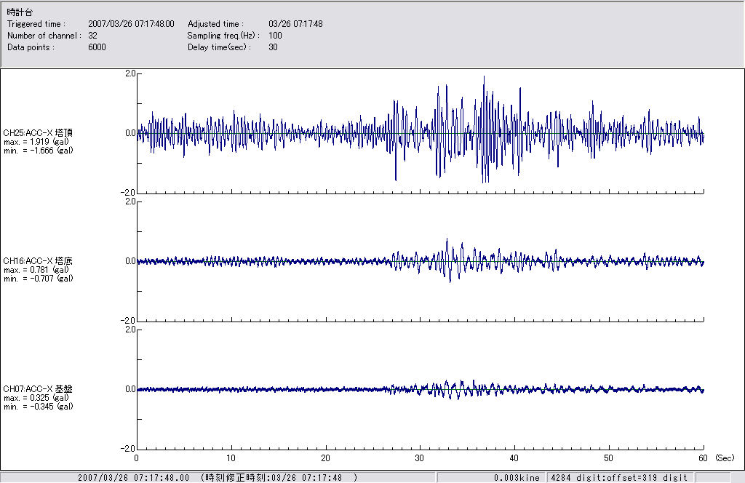The width and height of the screenshot is (745, 483).
Task: Click the status bar timestamp field
Action: point(218,478)
